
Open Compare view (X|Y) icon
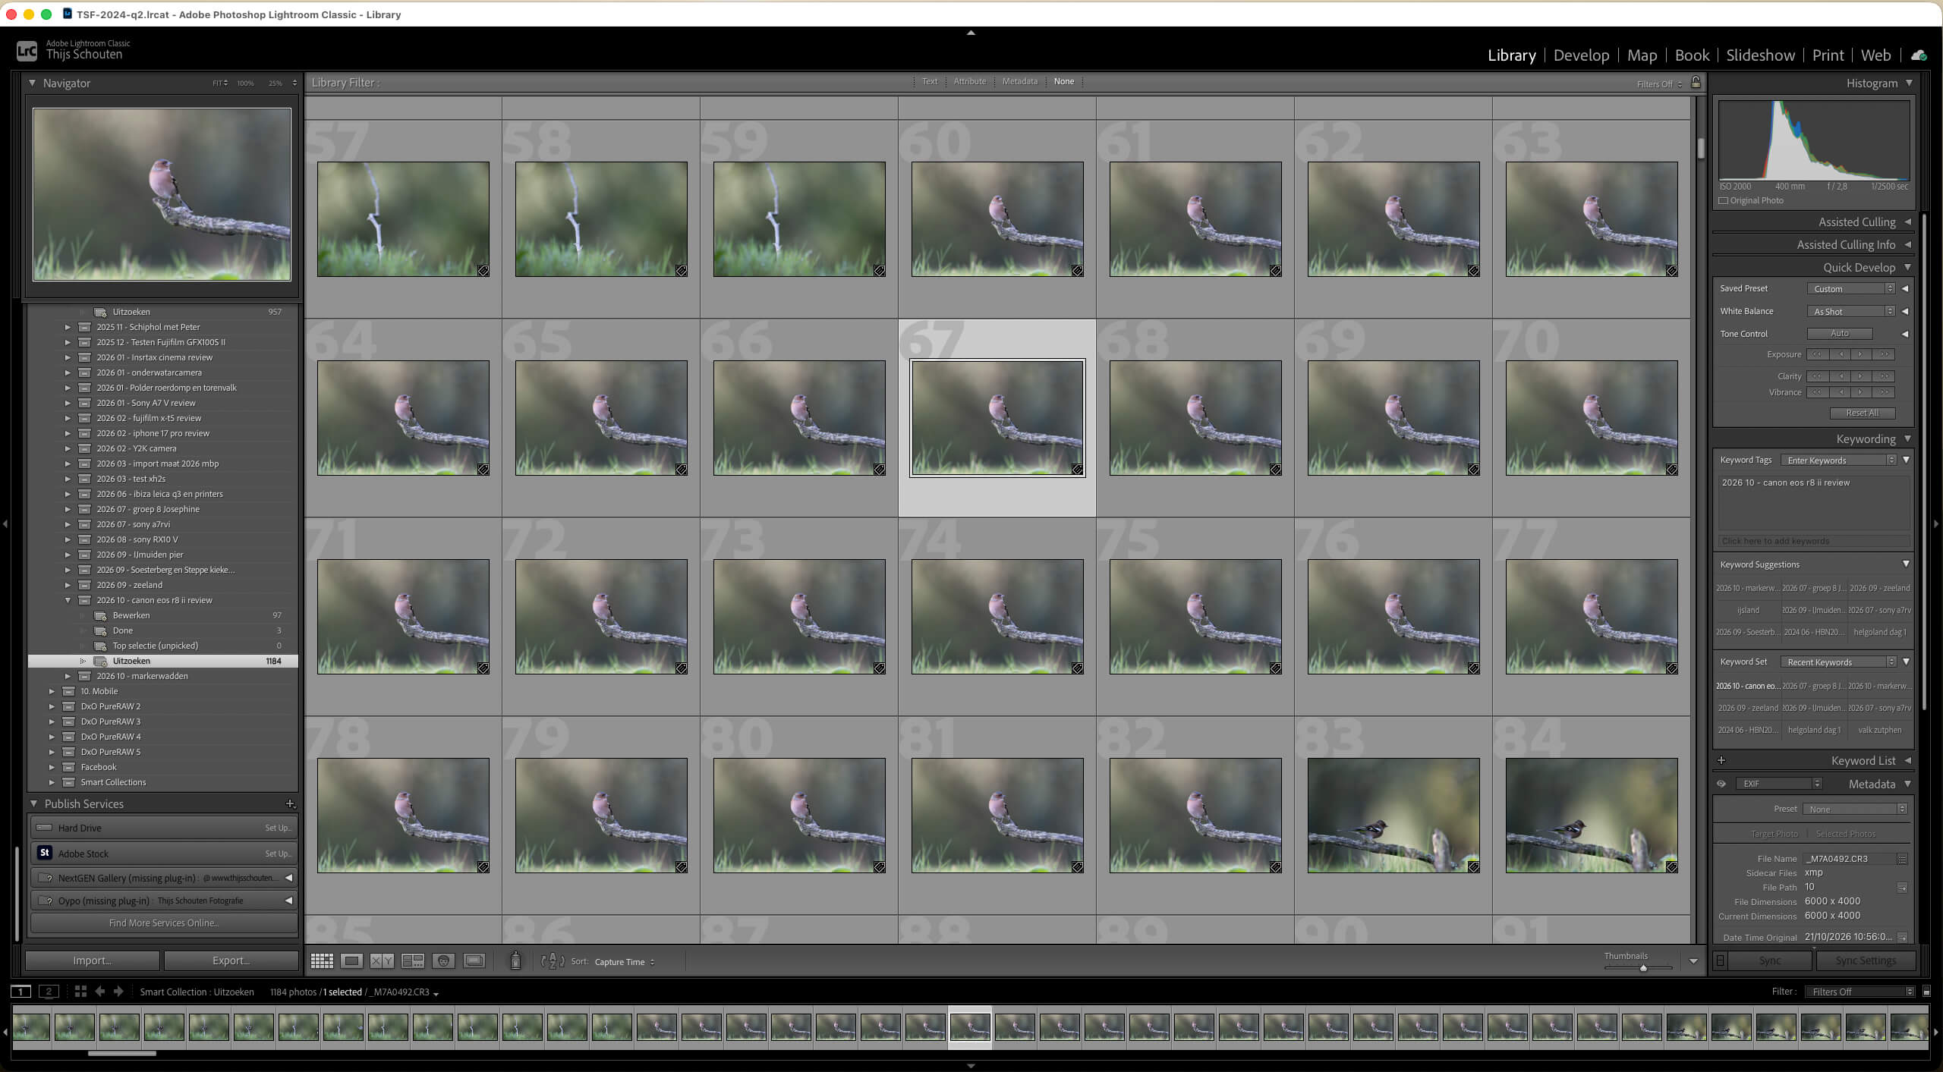tap(382, 961)
